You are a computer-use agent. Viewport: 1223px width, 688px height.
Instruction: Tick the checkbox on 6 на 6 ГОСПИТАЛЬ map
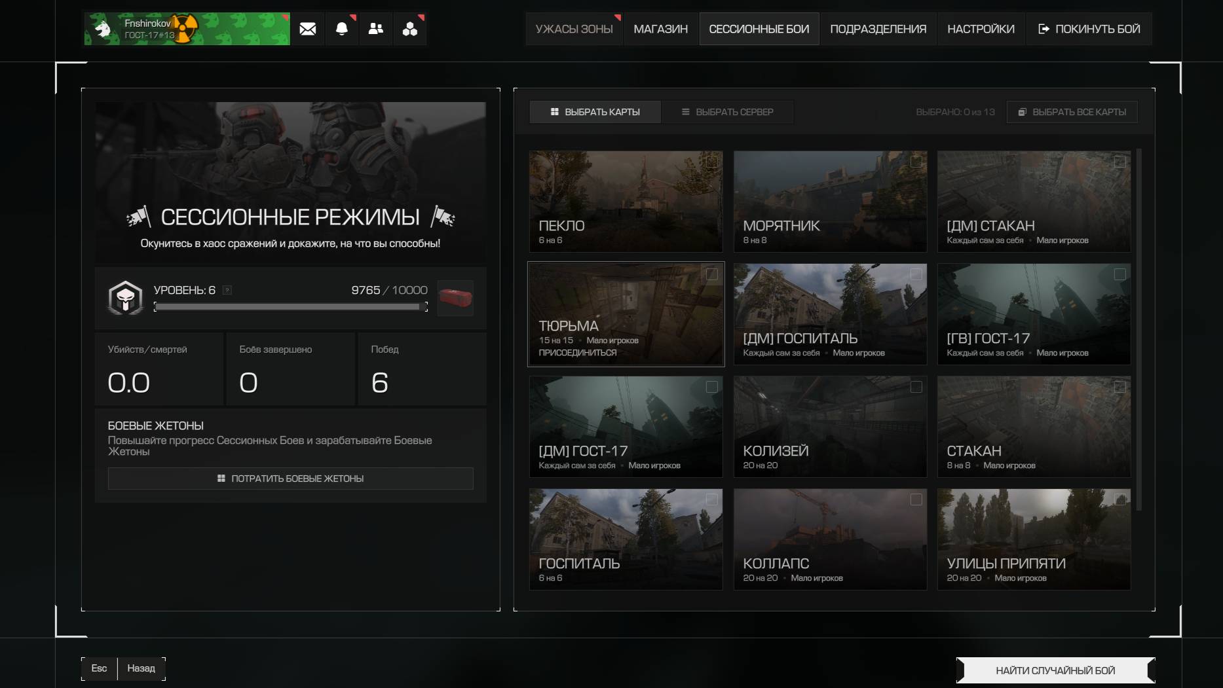pyautogui.click(x=711, y=499)
